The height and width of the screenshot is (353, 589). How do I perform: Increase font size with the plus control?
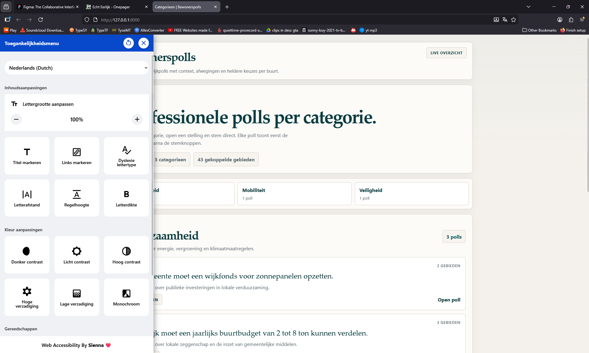click(x=137, y=119)
